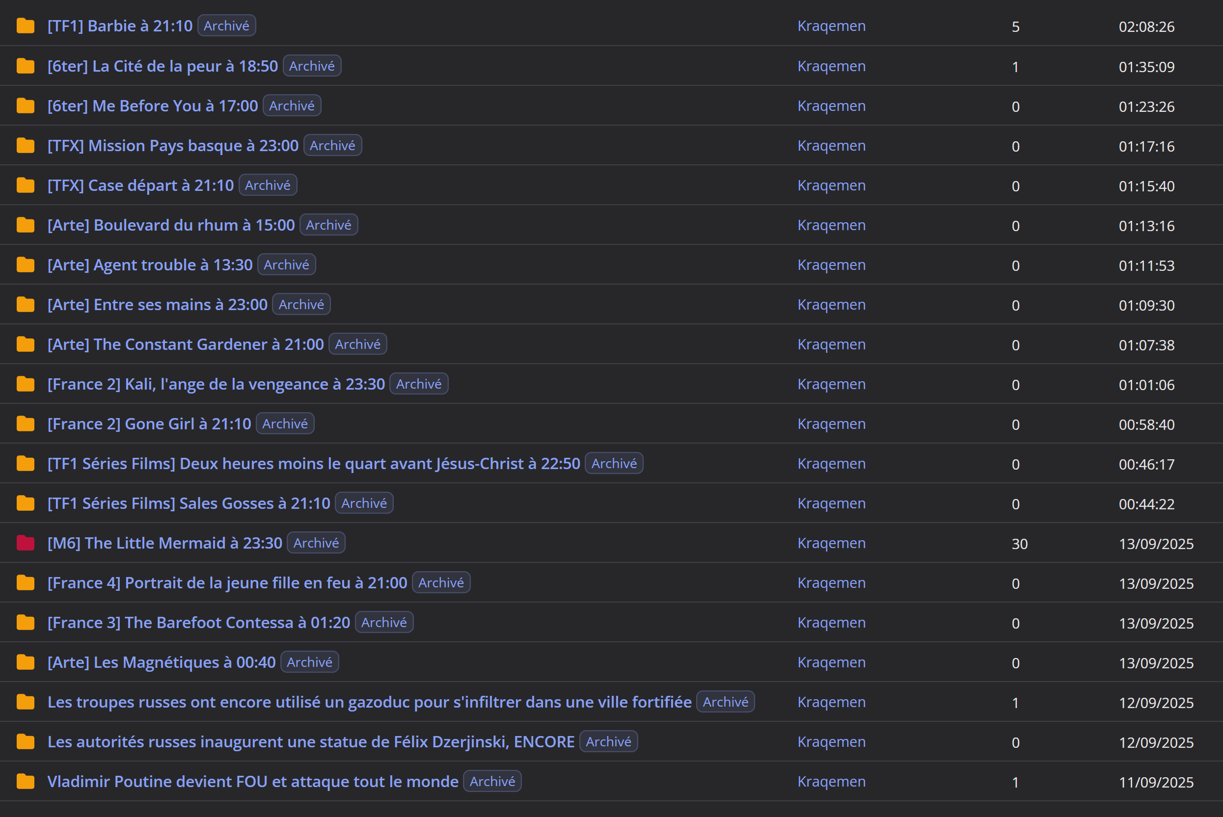The width and height of the screenshot is (1223, 817).
Task: Click folder icon beside Boulevard du rhum topic
Action: [x=25, y=225]
